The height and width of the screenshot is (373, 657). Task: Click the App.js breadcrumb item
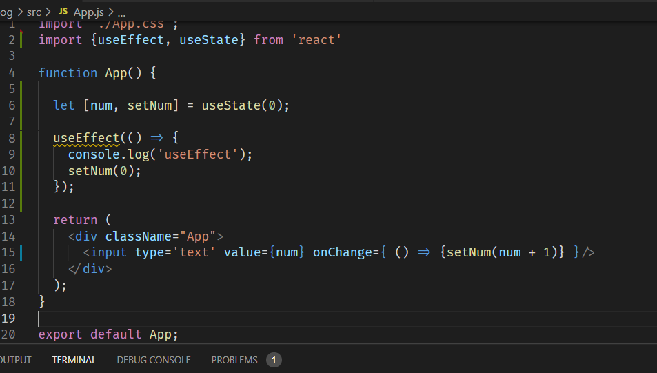89,12
